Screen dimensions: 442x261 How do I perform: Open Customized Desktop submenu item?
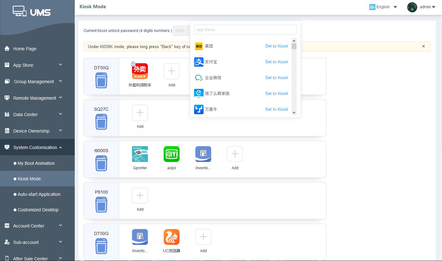pyautogui.click(x=37, y=210)
